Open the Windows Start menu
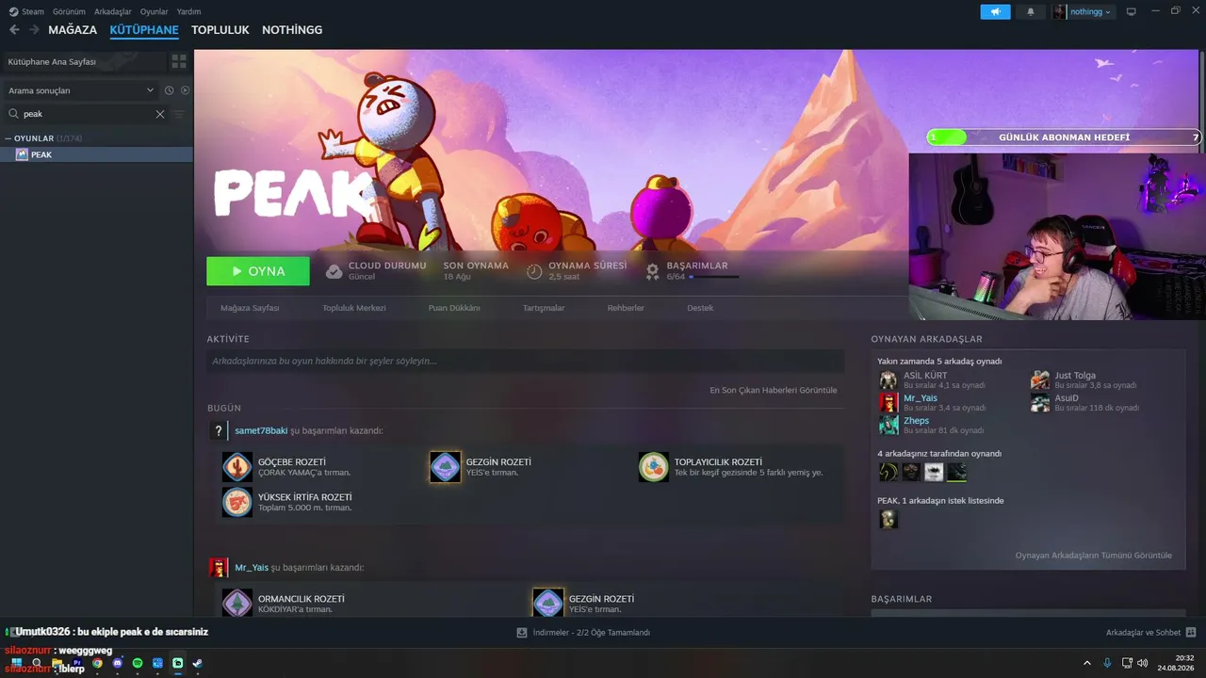 [x=16, y=663]
